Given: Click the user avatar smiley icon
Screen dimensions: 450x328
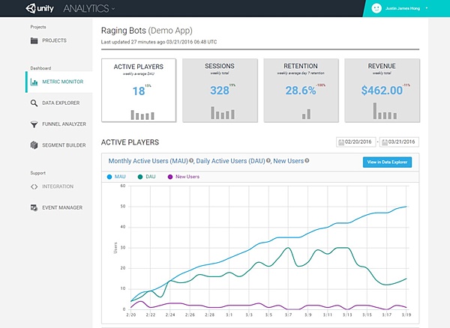Looking at the screenshot, I should tap(376, 8).
